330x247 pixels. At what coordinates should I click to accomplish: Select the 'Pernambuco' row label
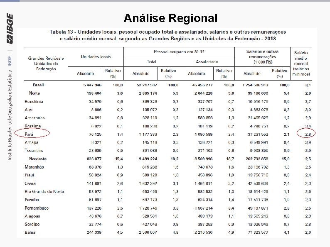[37, 208]
